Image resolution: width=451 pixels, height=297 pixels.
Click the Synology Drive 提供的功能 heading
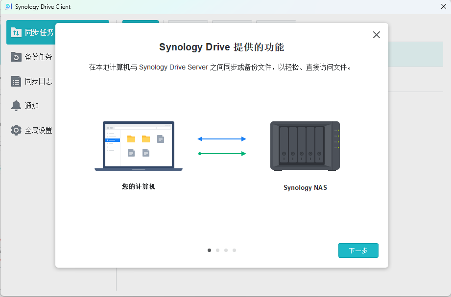[x=221, y=47]
